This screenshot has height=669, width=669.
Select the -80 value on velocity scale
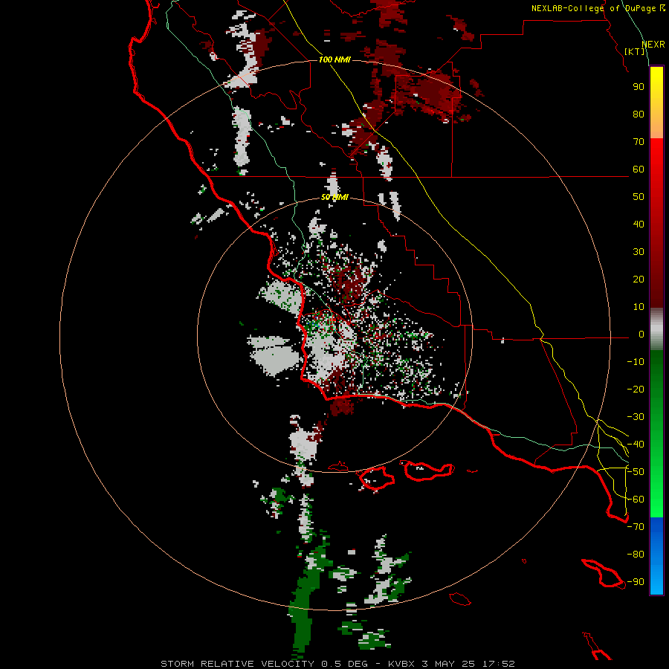pos(636,555)
